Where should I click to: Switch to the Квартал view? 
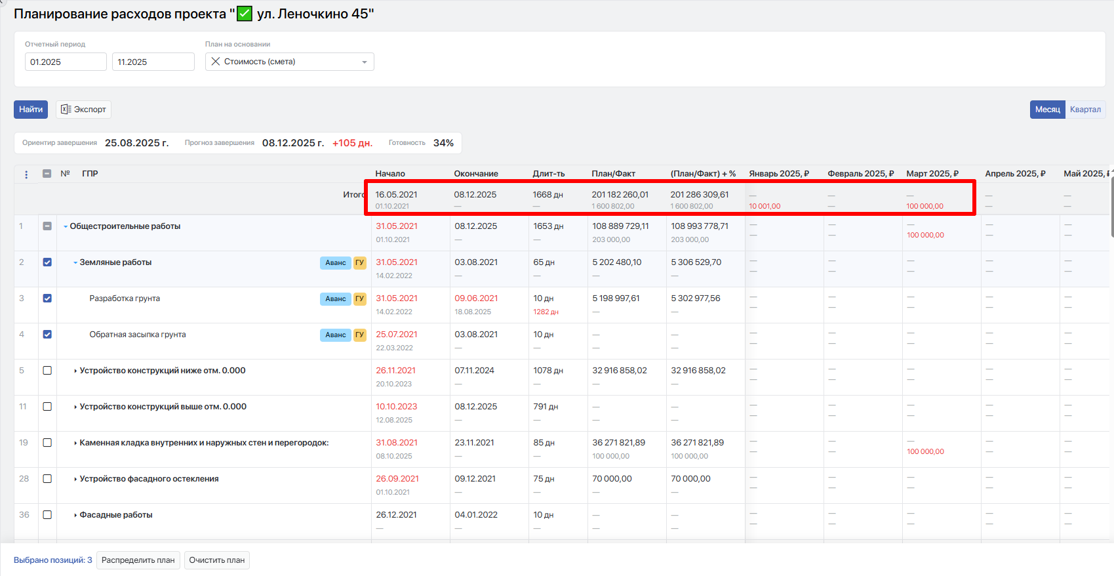(1085, 110)
